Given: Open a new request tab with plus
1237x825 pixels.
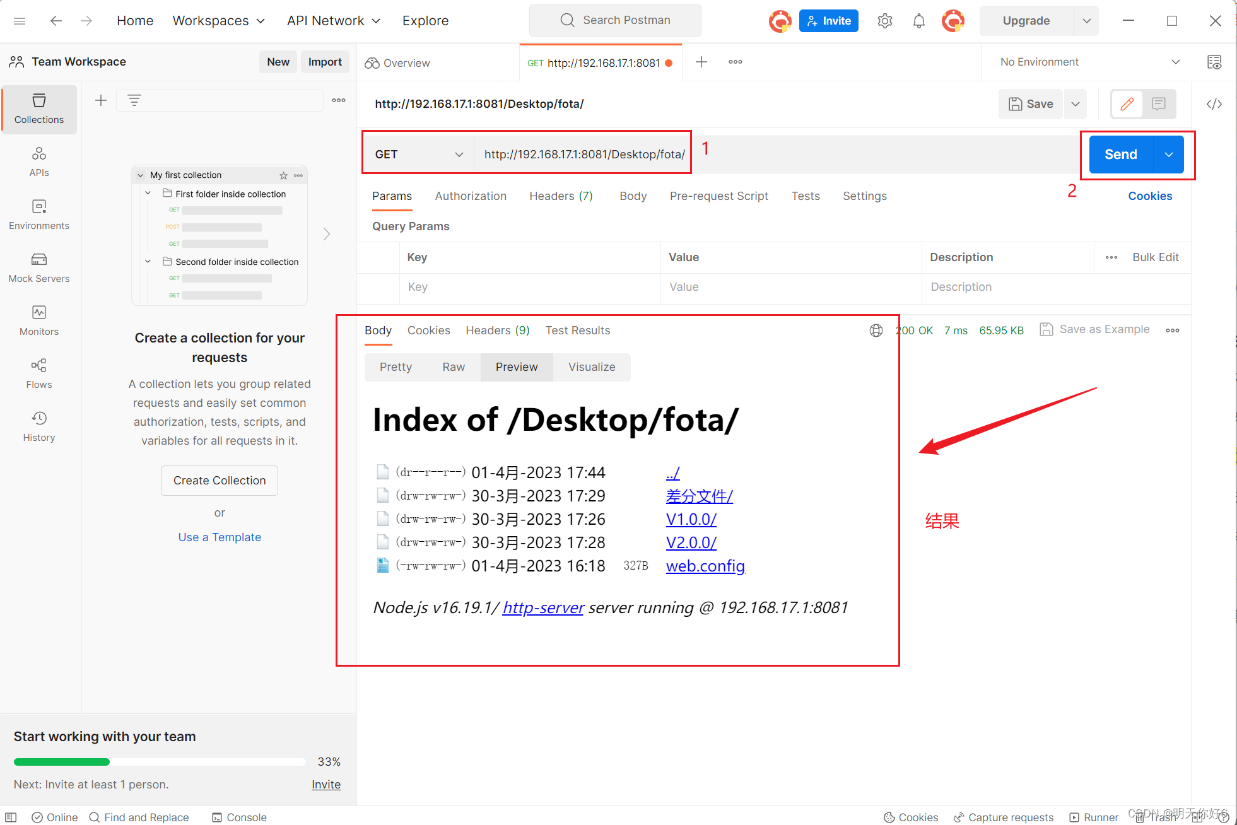Looking at the screenshot, I should (701, 62).
